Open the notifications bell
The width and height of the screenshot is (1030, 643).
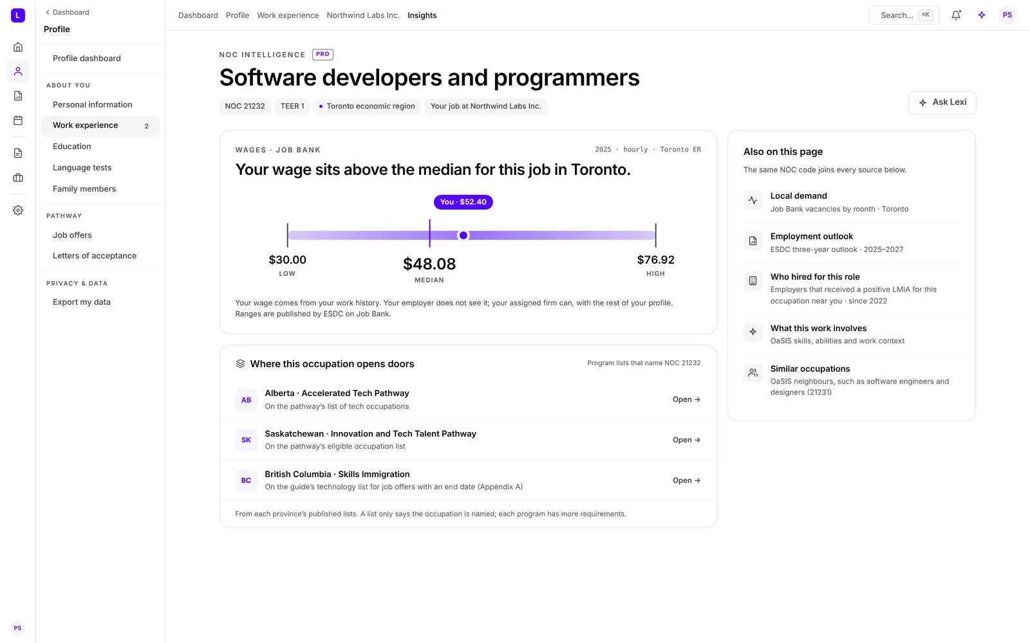click(x=956, y=15)
